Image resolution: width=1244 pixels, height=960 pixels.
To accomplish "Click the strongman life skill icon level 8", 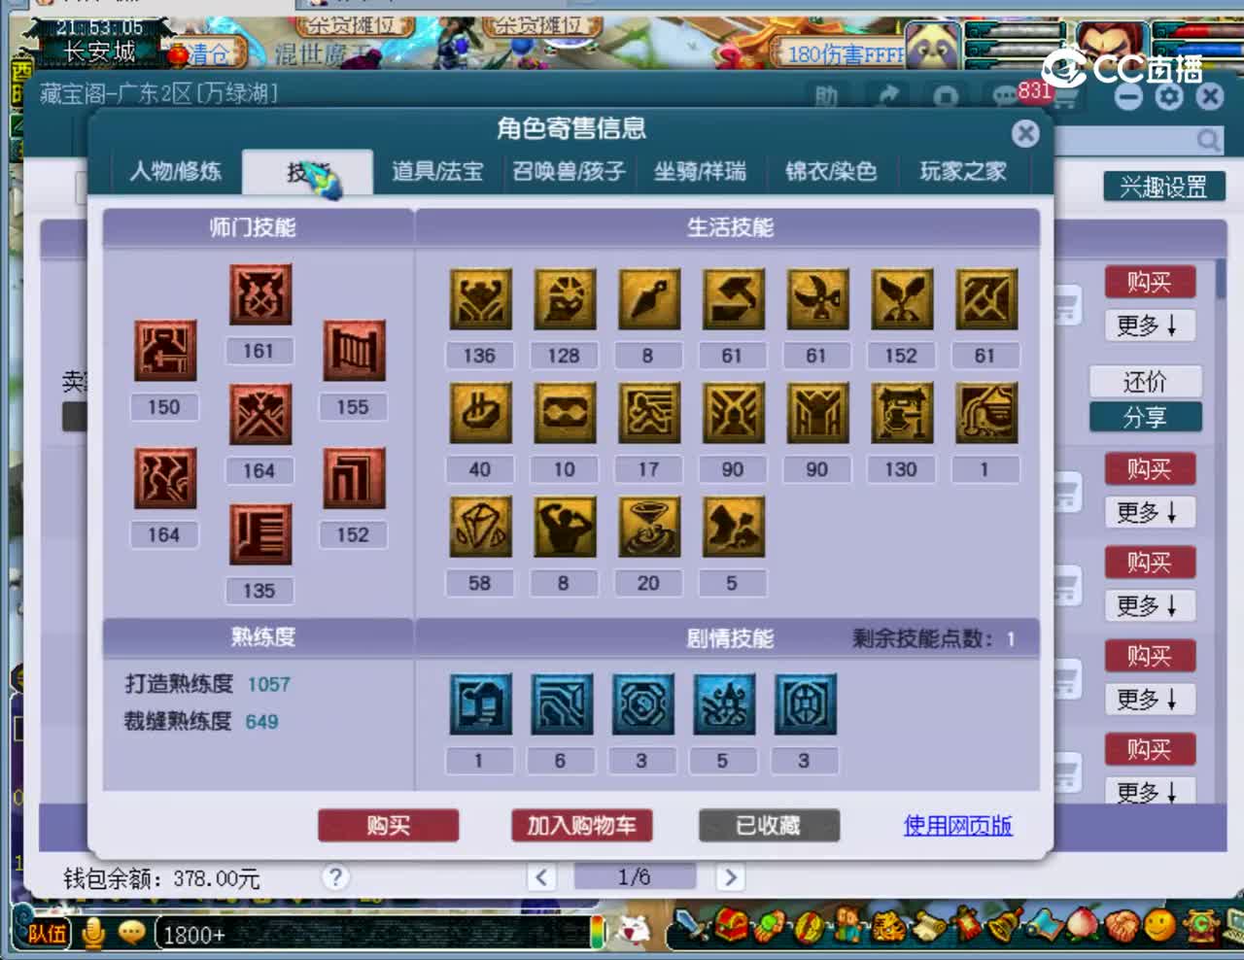I will [565, 527].
